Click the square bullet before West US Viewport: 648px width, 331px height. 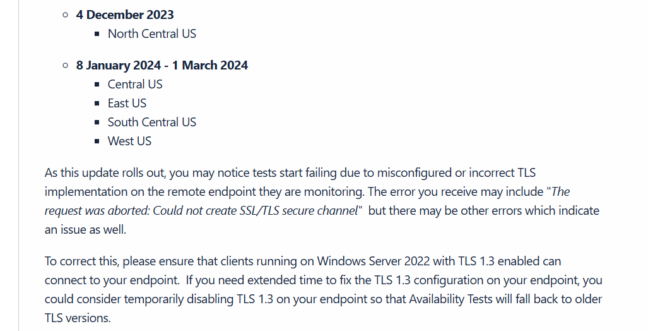(x=97, y=141)
